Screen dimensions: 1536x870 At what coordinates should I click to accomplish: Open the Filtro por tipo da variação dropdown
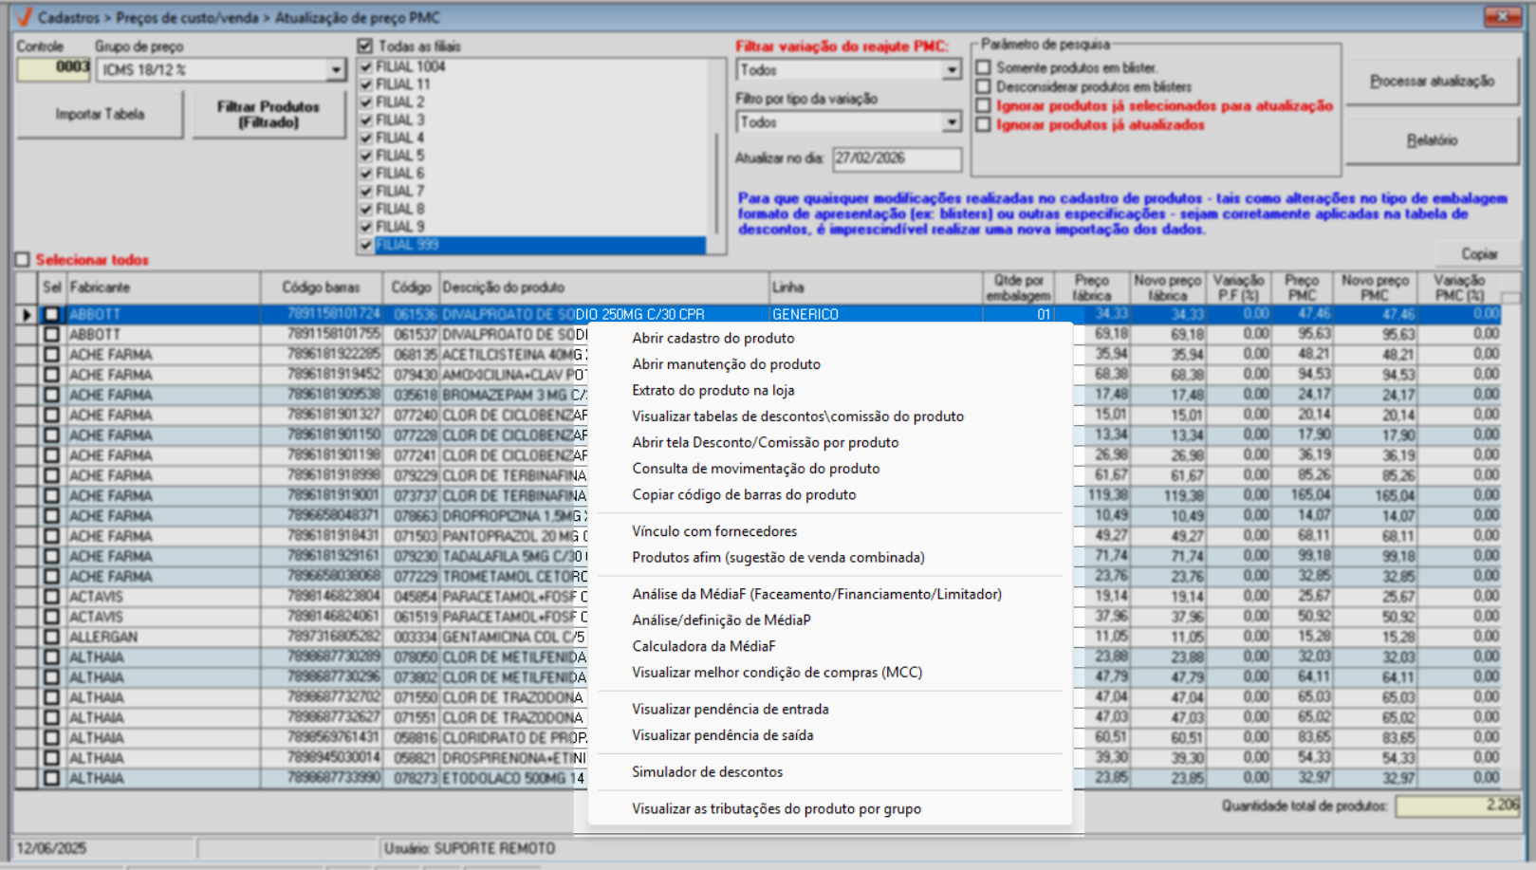[x=951, y=122]
